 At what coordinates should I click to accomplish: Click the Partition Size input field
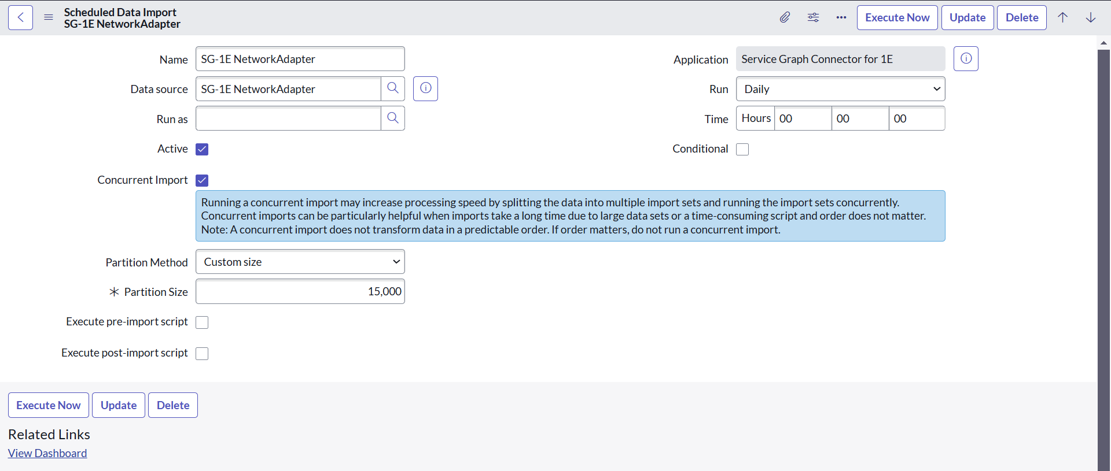300,292
